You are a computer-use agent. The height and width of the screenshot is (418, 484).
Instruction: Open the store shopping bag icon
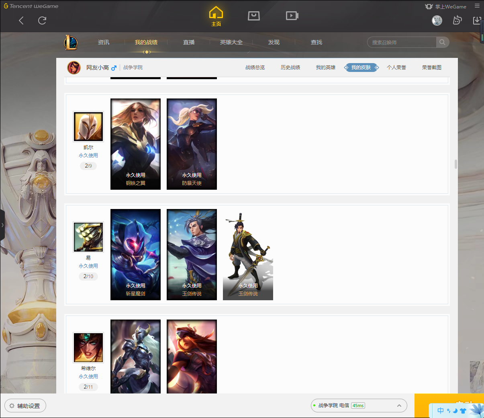[254, 16]
